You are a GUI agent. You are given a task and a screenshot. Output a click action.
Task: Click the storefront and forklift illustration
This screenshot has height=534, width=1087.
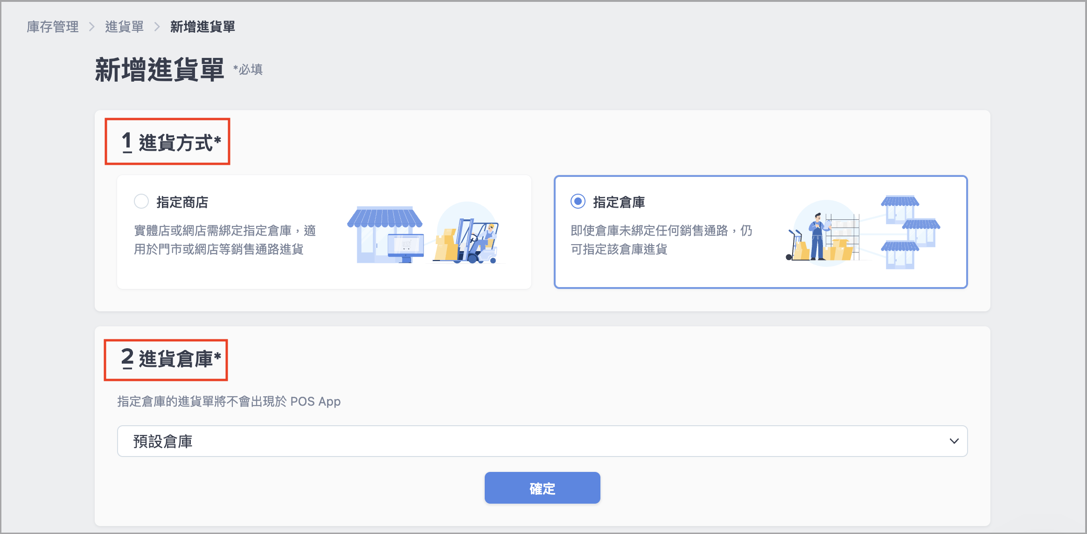[x=425, y=233]
